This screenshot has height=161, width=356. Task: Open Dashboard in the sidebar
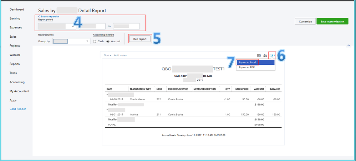coord(17,10)
